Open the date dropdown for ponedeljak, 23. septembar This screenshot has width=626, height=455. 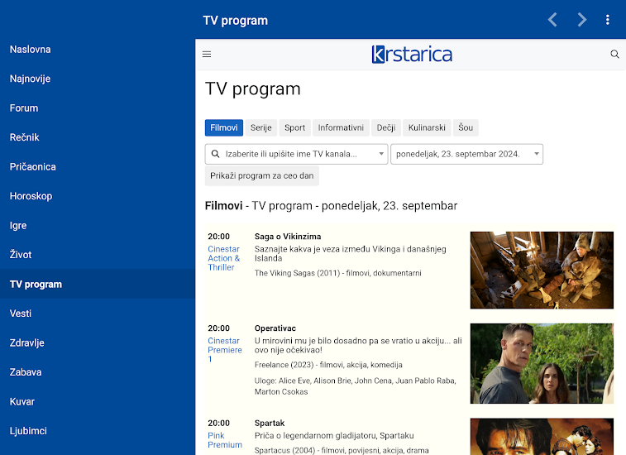pyautogui.click(x=466, y=154)
